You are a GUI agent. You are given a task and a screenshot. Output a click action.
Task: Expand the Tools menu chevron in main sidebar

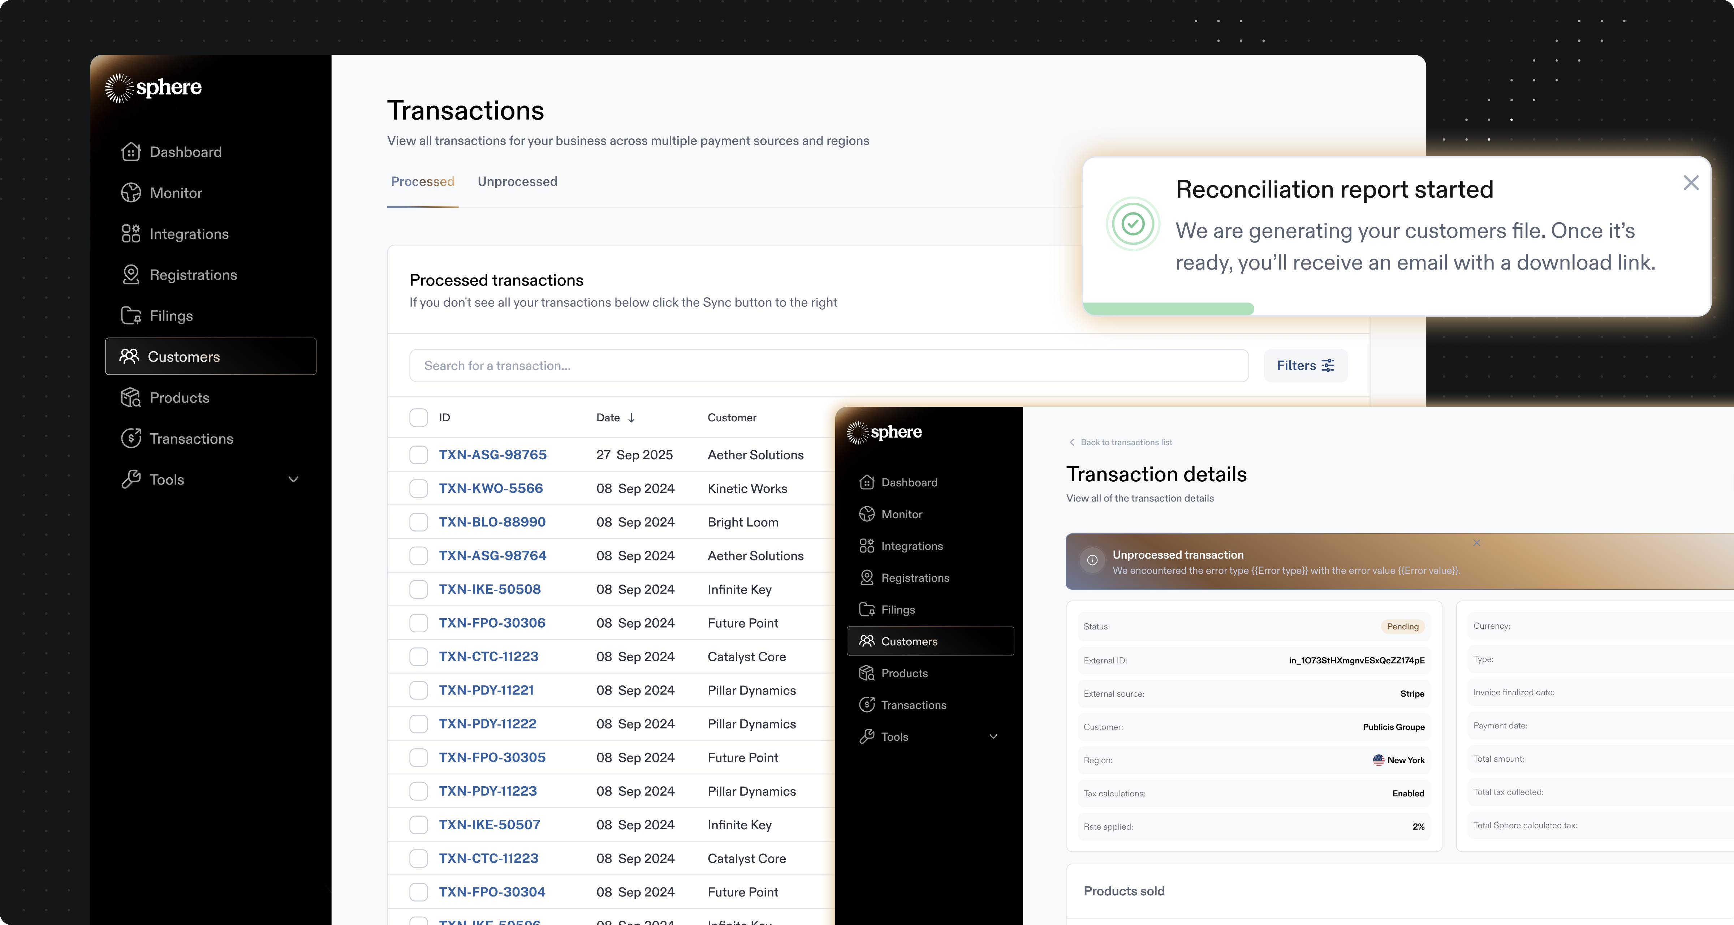(293, 479)
